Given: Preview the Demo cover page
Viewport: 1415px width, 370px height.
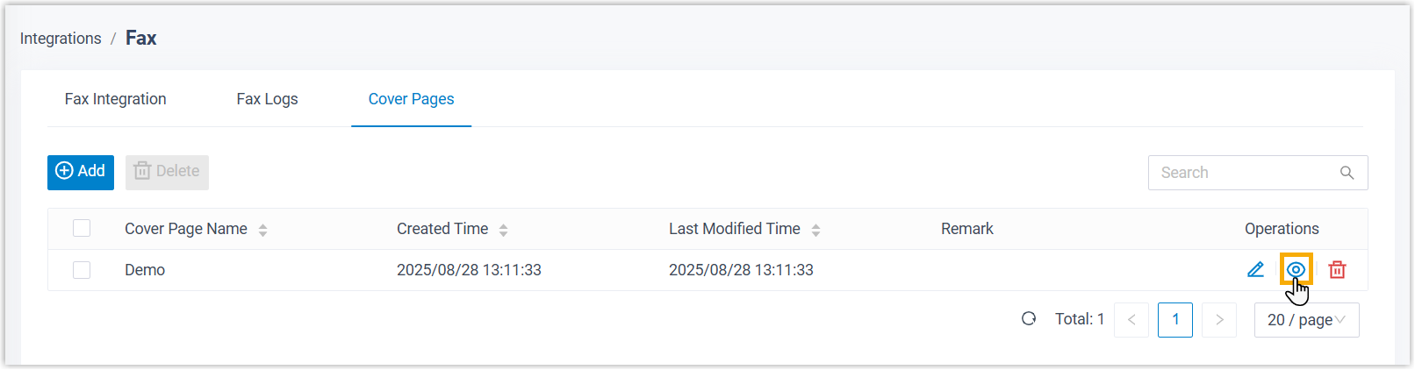Looking at the screenshot, I should 1296,270.
